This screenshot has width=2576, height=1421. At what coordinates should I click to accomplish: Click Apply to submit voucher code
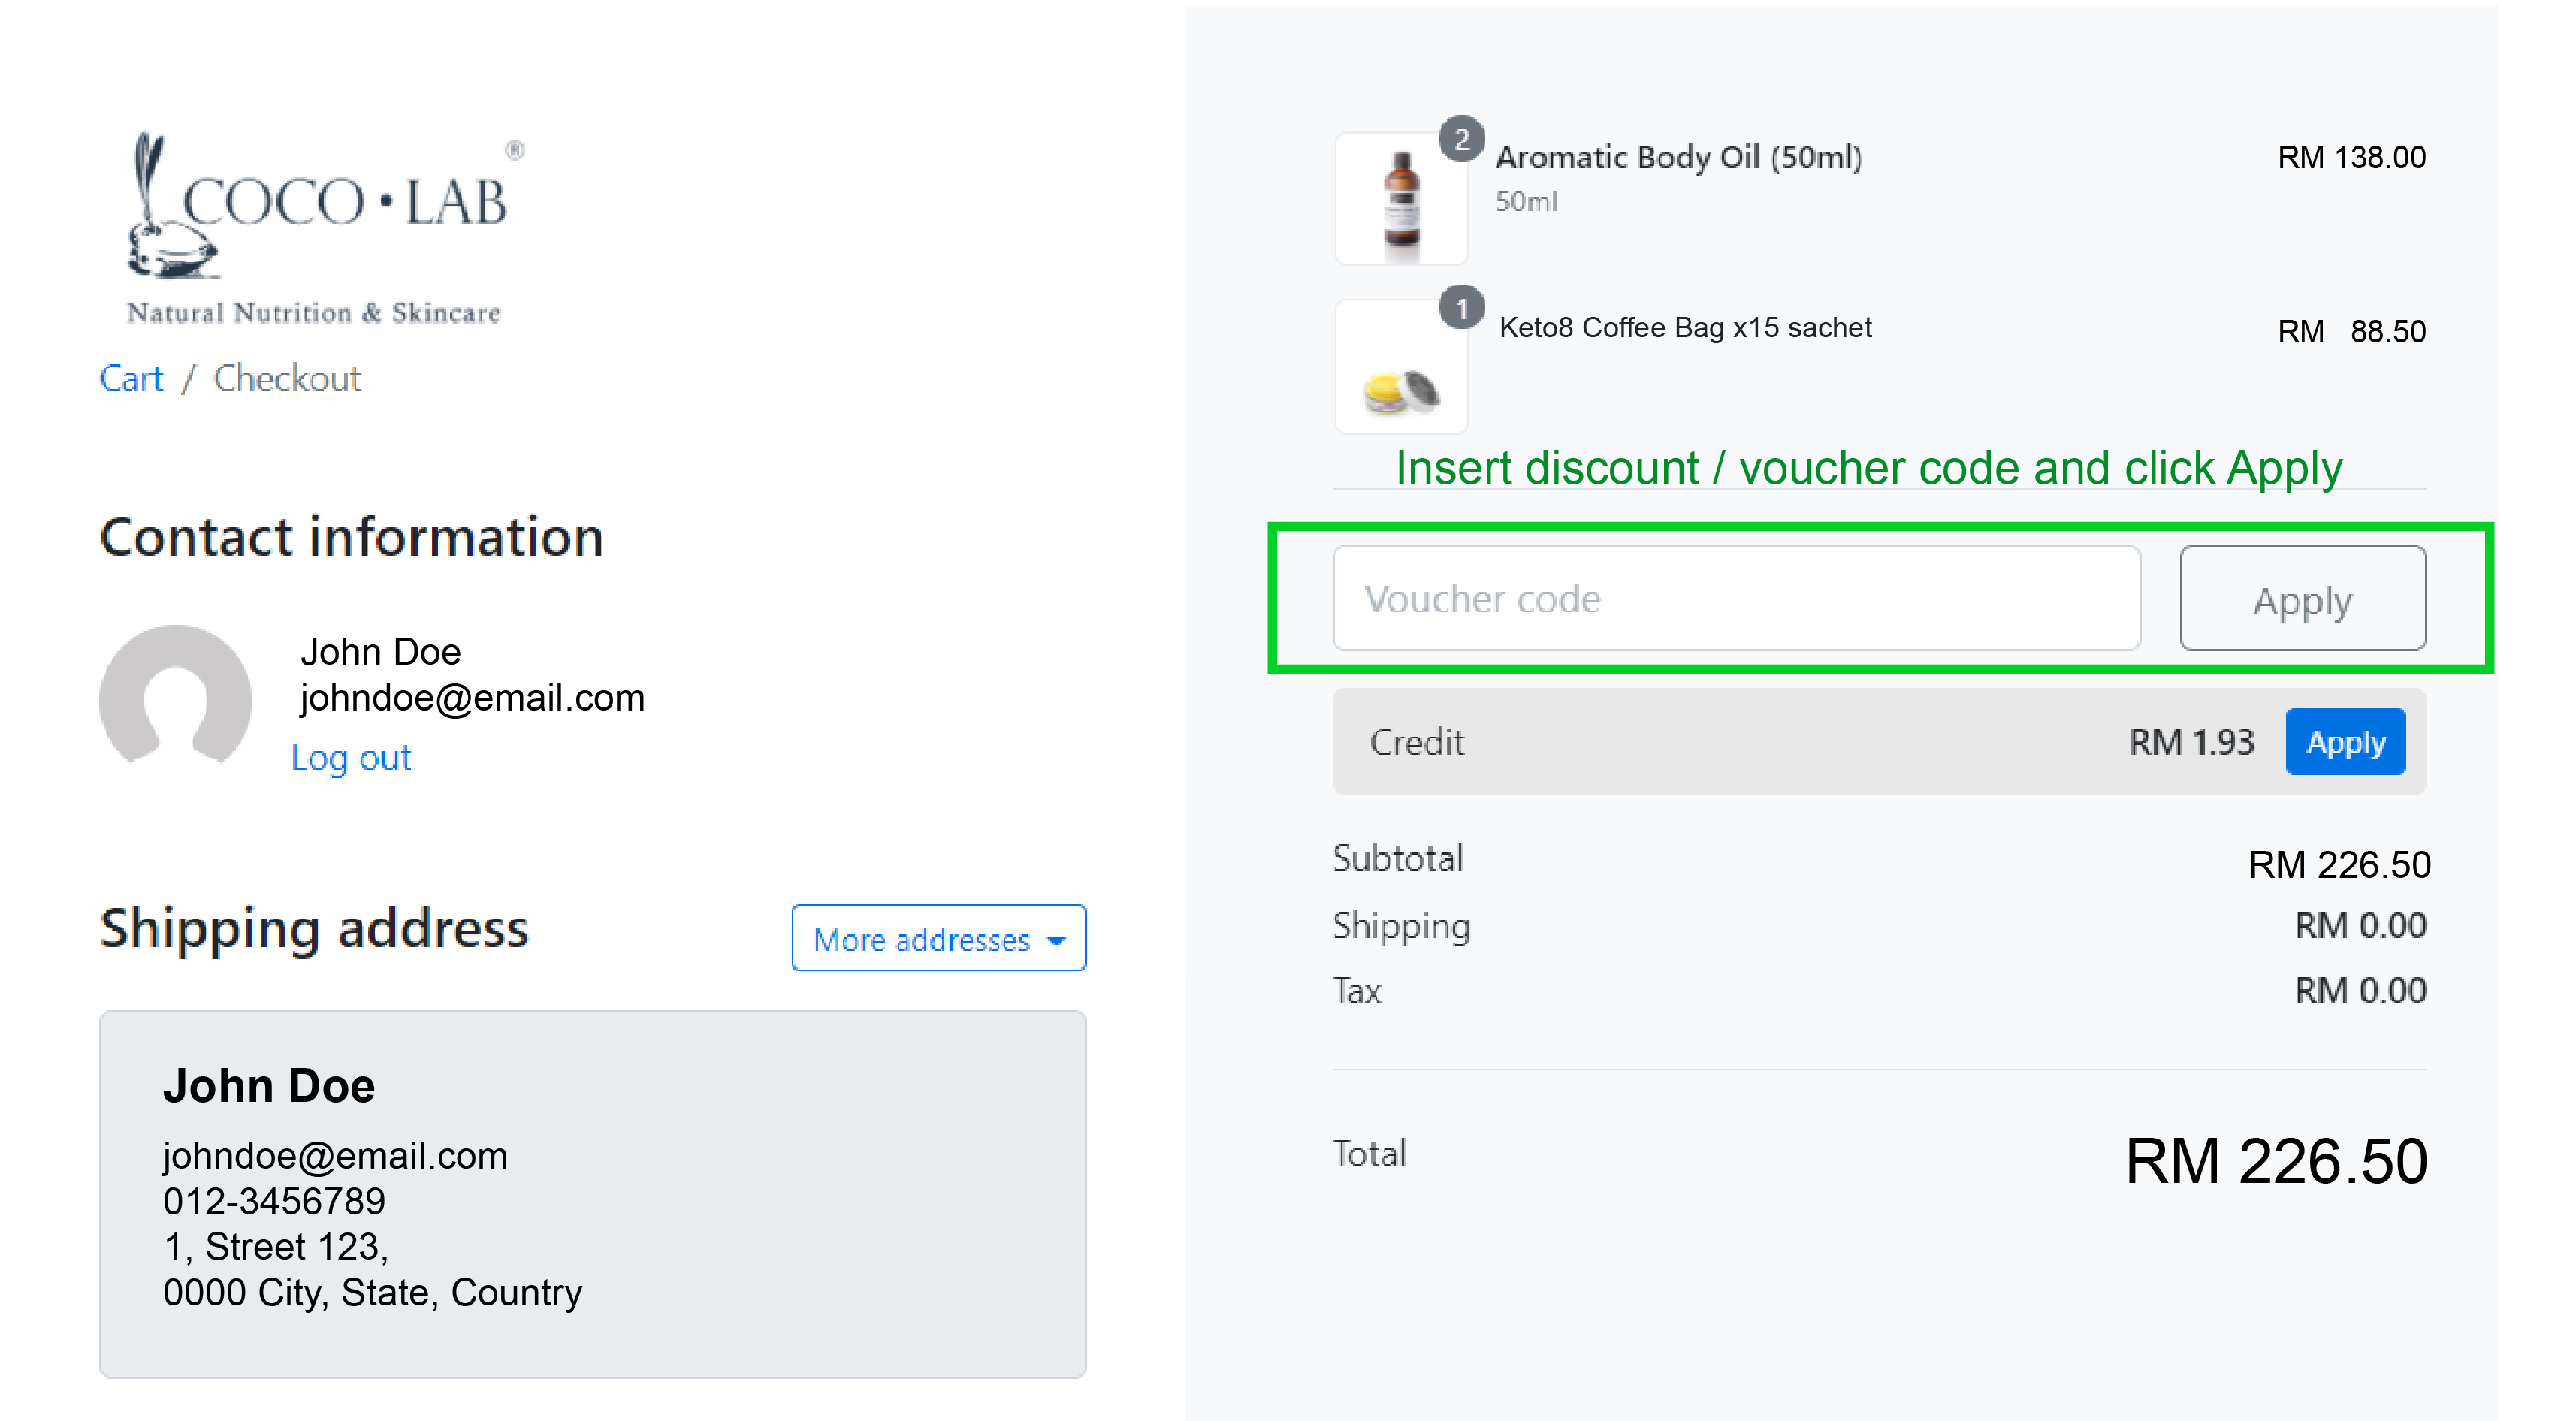2305,599
